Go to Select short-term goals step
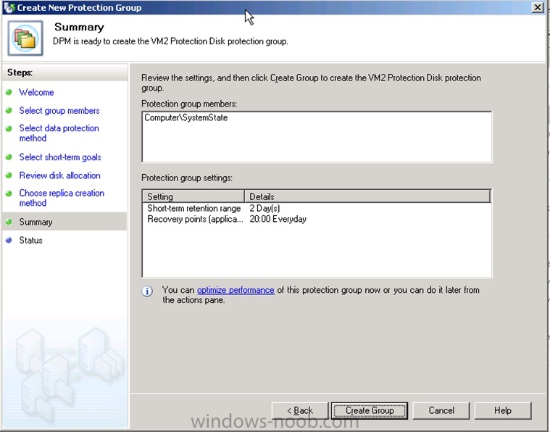This screenshot has height=432, width=550. click(60, 157)
